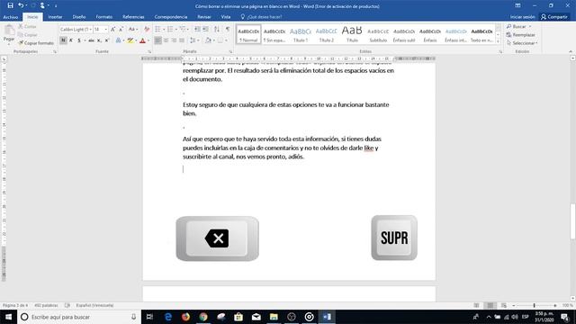Decrease paragraph indent
The width and height of the screenshot is (576, 324).
(197, 29)
